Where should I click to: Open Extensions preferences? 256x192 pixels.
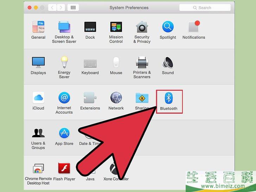90,101
